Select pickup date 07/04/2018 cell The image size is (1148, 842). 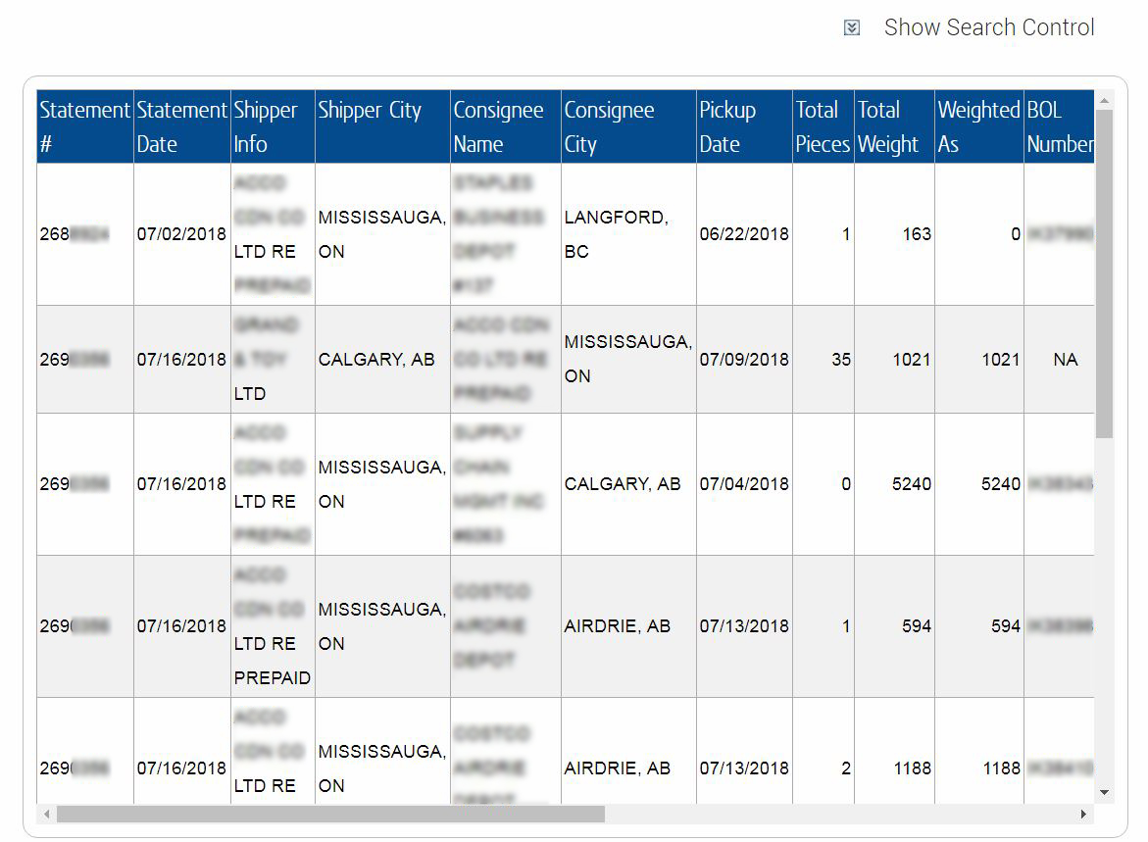(x=745, y=484)
